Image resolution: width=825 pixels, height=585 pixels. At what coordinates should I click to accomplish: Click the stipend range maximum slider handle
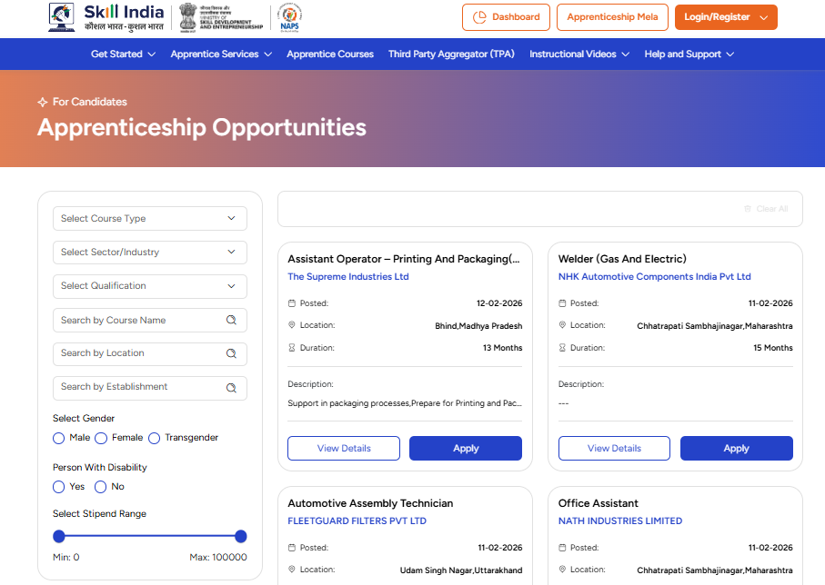tap(241, 536)
